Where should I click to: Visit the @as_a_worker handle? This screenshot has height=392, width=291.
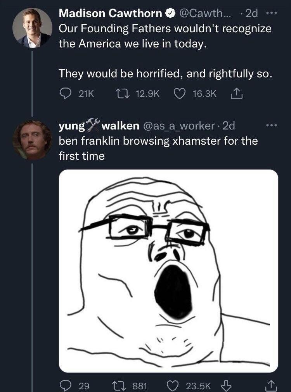[179, 126]
